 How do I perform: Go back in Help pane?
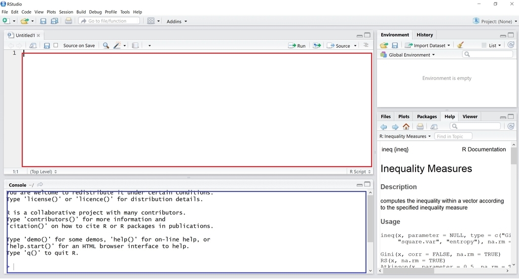pyautogui.click(x=384, y=127)
